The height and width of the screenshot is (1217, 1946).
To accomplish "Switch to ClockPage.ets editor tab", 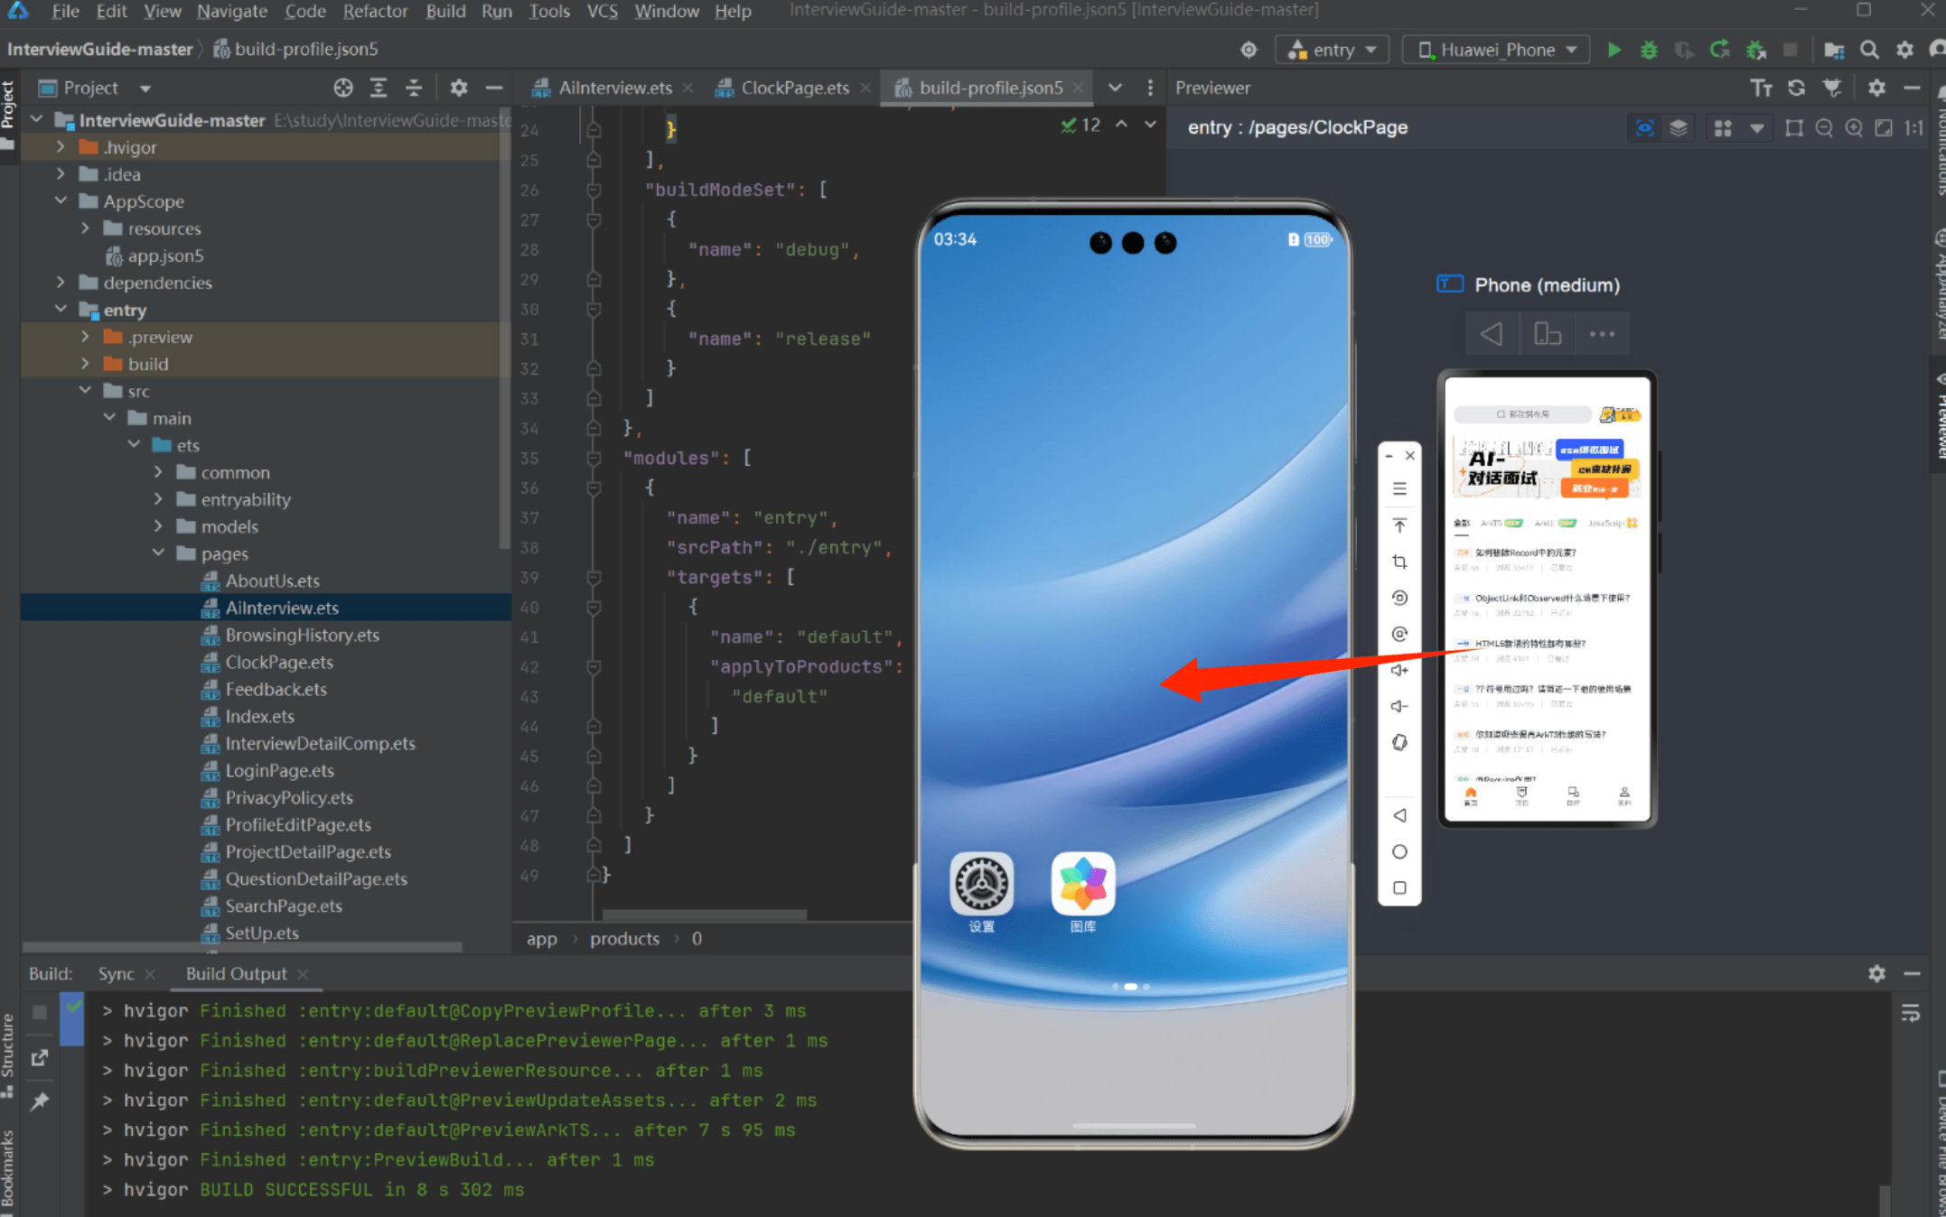I will [x=795, y=88].
